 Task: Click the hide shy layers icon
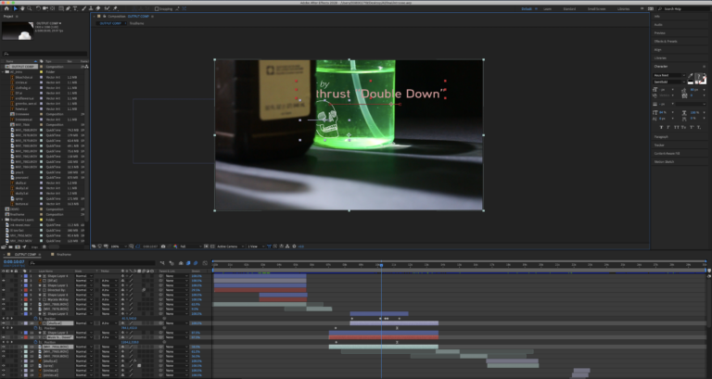pos(181,263)
